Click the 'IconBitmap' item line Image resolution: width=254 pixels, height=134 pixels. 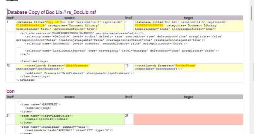54,127
